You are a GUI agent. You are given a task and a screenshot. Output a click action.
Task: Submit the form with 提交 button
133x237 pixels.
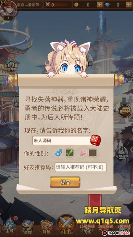pos(65,182)
